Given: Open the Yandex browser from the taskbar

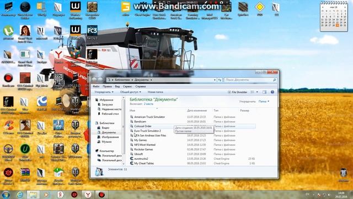Looking at the screenshot, I should coord(88,195).
